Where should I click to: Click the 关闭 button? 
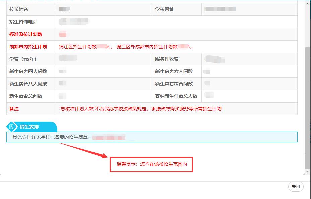296,187
